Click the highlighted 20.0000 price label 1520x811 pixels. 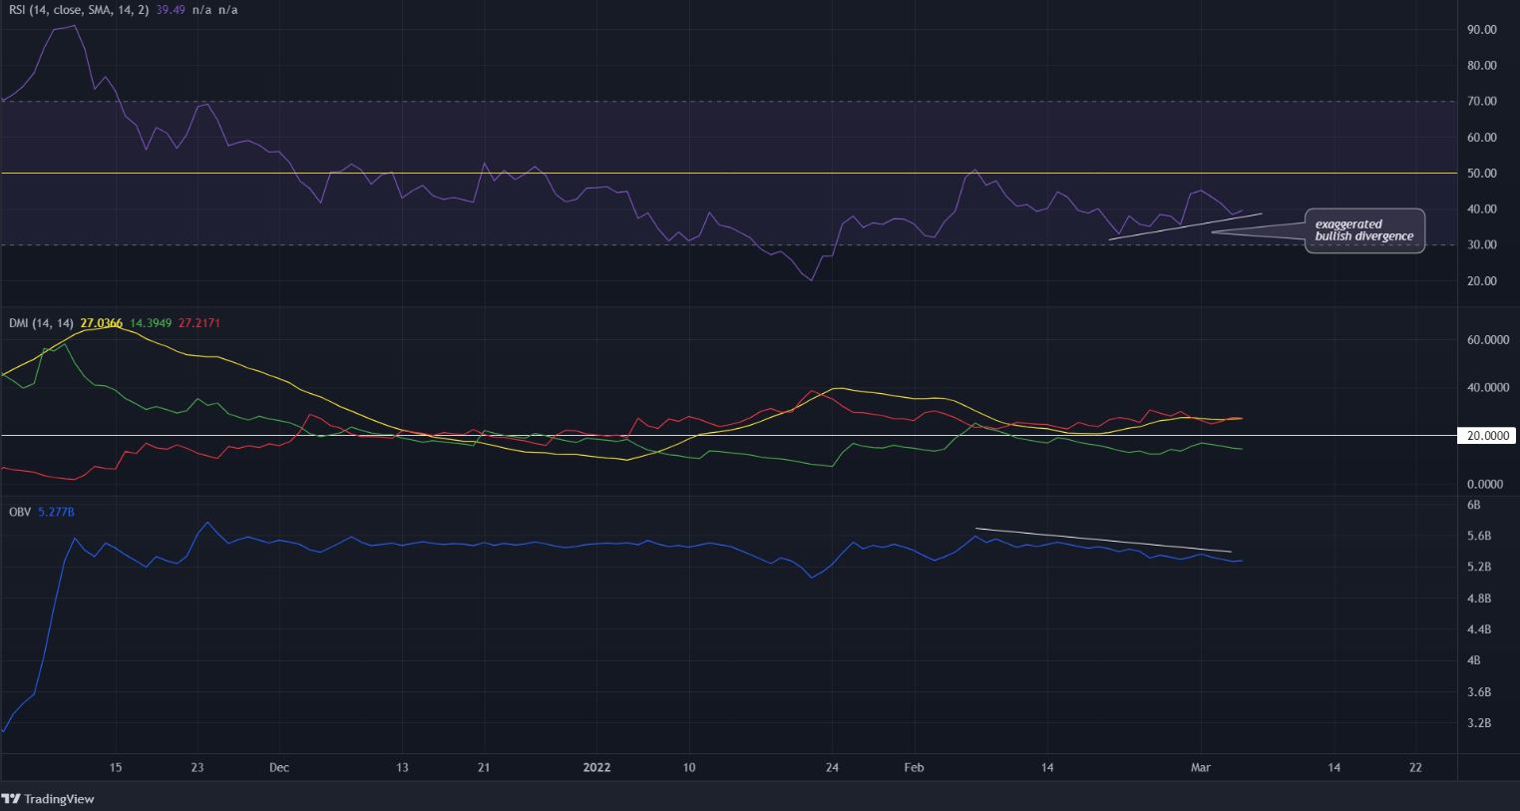tap(1486, 435)
